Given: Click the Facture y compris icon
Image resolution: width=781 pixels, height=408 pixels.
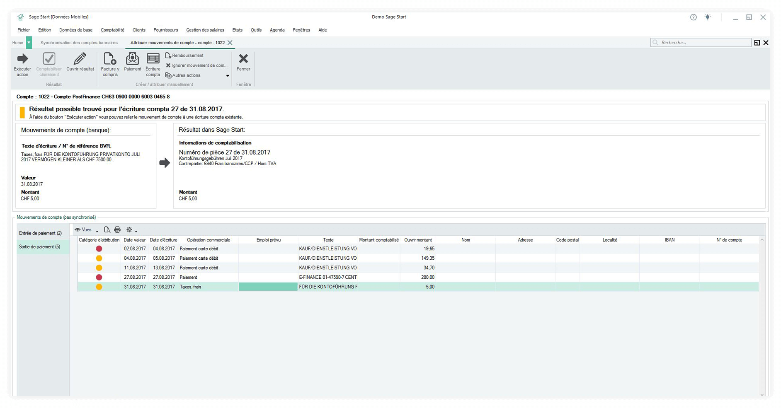Looking at the screenshot, I should click(x=110, y=58).
